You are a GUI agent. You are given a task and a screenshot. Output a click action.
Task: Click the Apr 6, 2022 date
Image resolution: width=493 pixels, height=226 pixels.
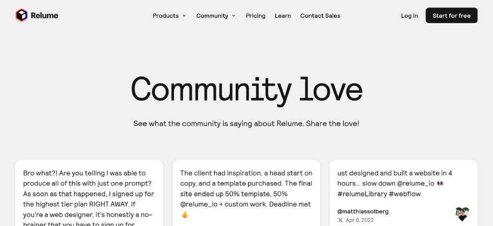[360, 221]
